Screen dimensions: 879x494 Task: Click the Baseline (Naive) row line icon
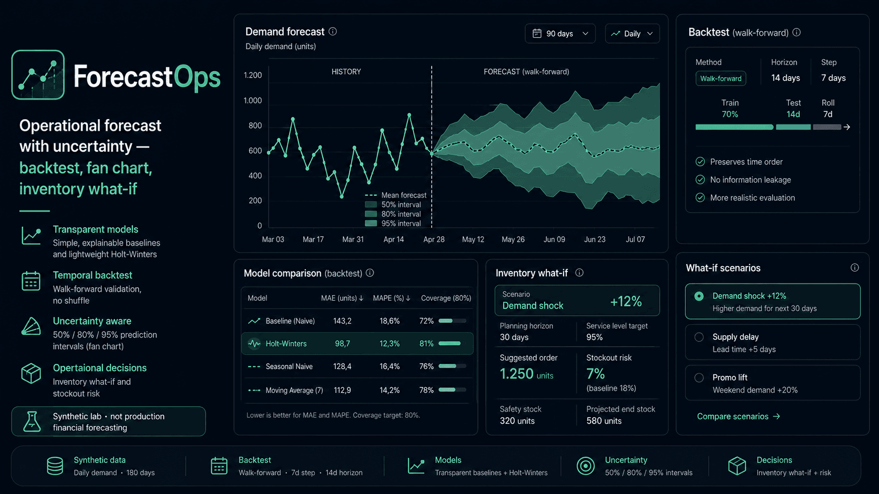pyautogui.click(x=254, y=321)
